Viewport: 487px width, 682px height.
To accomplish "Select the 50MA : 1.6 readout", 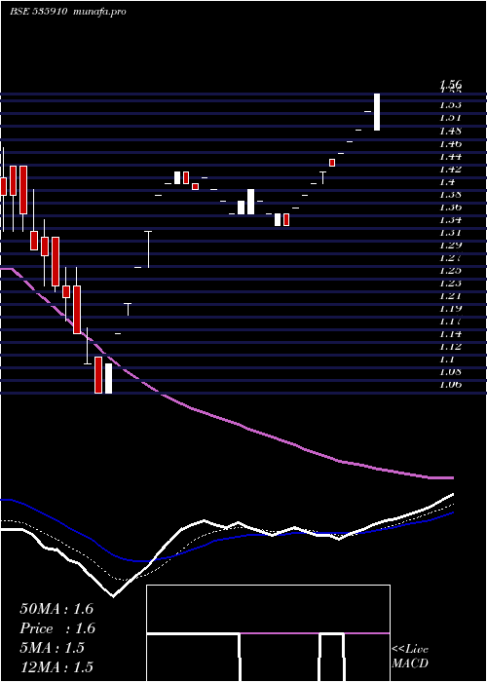I will (x=56, y=609).
